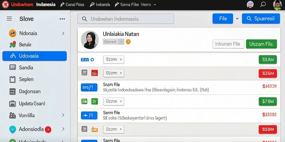Click the magnifier icon in top bar
Screen dimensions: 285x142
click(263, 4)
